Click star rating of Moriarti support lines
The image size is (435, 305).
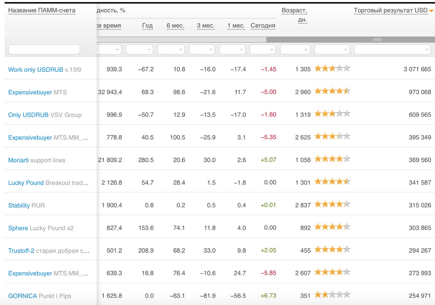pos(332,159)
